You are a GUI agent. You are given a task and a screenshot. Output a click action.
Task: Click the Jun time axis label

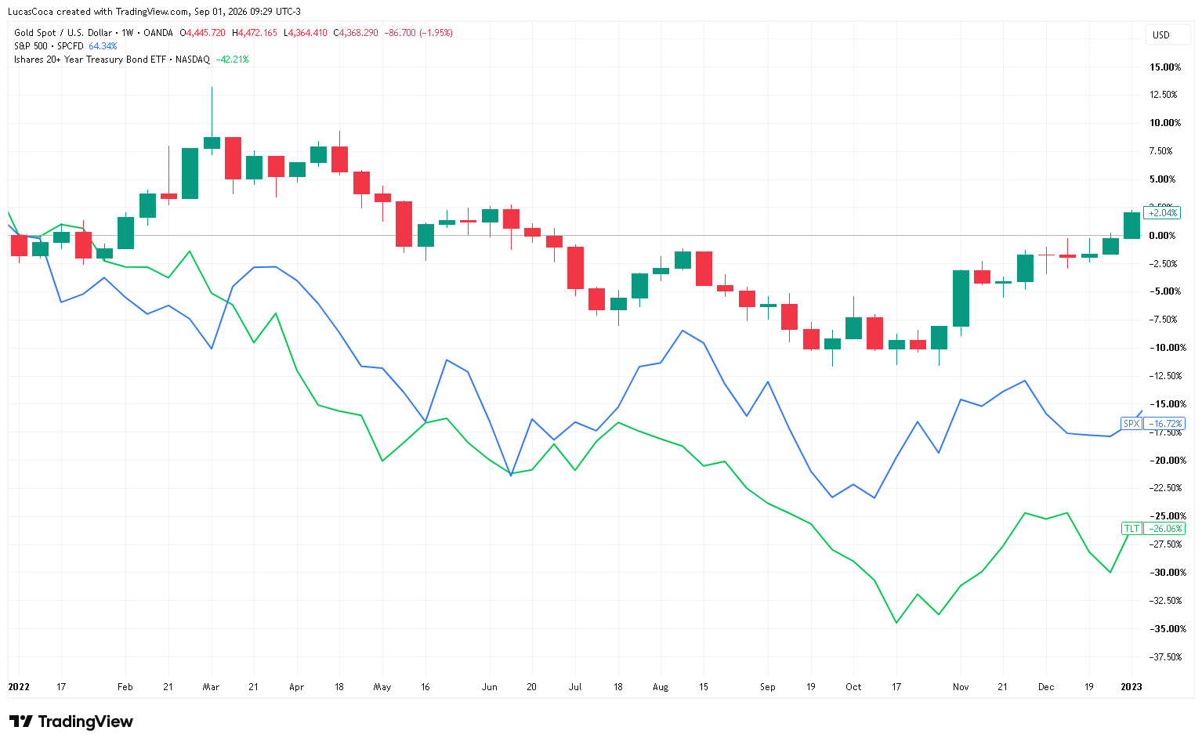pos(490,687)
